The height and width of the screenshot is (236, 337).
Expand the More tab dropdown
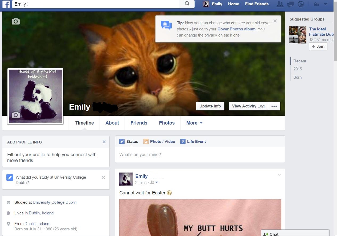coord(194,123)
